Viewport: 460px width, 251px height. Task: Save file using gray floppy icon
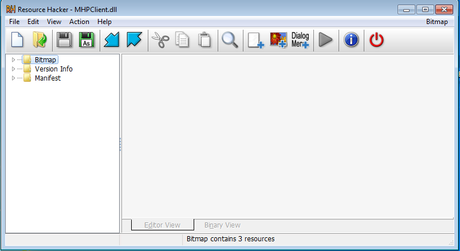pyautogui.click(x=64, y=40)
